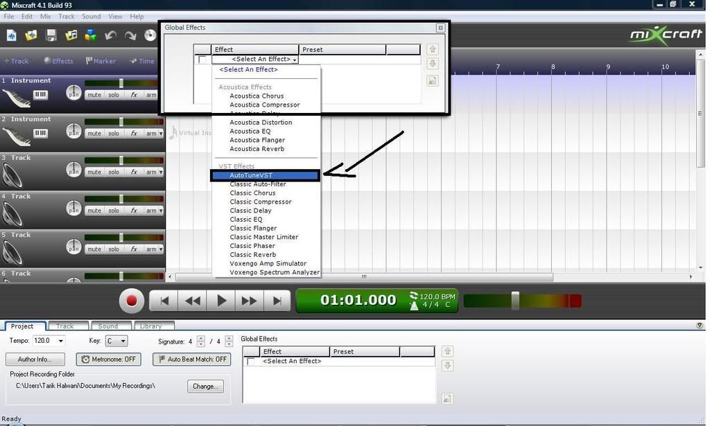Click the Play button
Viewport: 710px width, 426px height.
[221, 301]
